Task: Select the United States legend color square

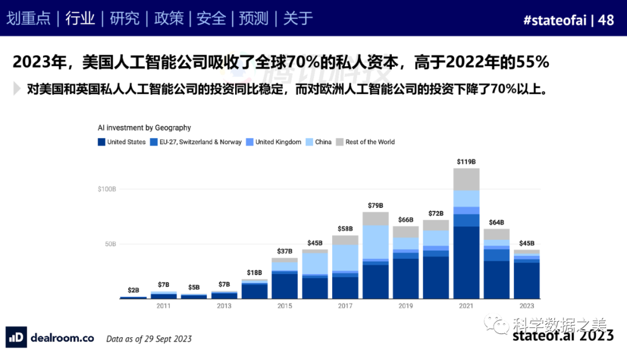Action: [x=101, y=142]
